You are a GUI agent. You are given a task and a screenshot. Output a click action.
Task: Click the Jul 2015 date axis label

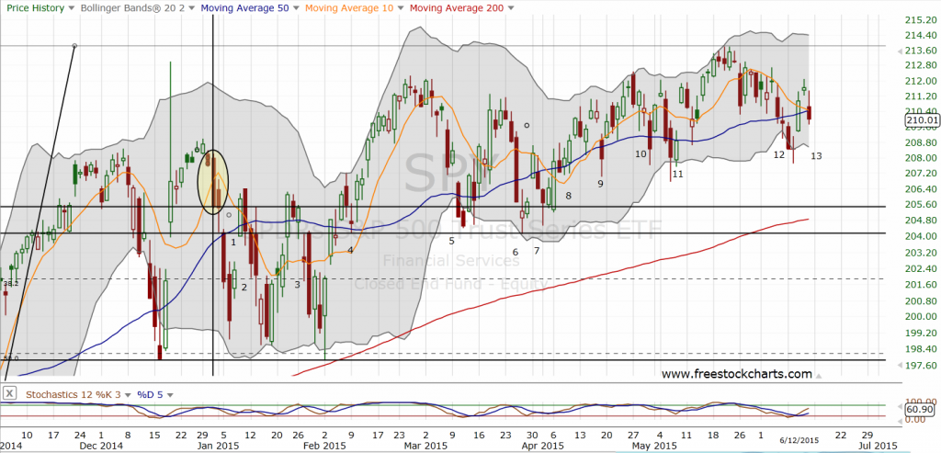pyautogui.click(x=879, y=446)
